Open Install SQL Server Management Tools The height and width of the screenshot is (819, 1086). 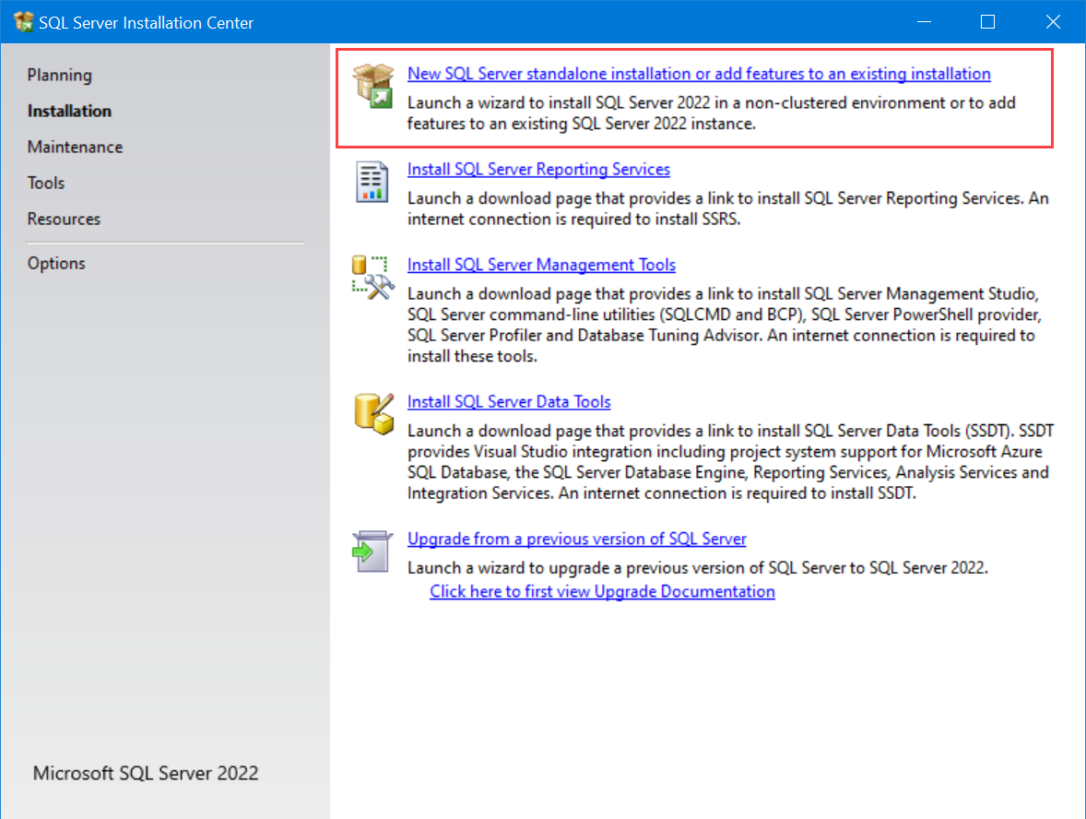click(x=541, y=265)
